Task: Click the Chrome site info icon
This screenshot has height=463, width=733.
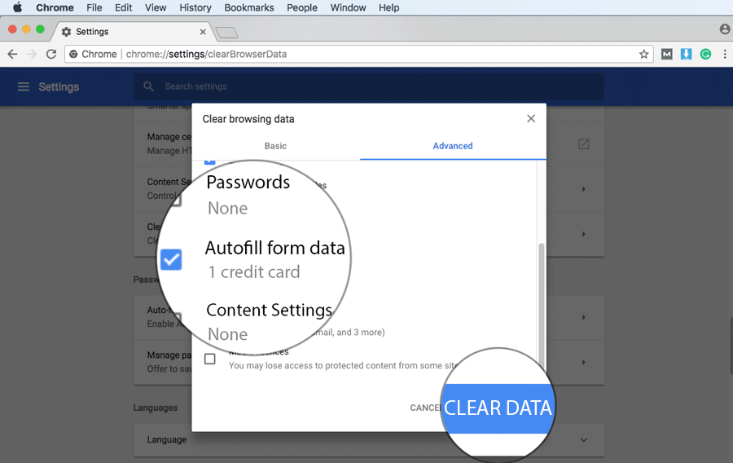Action: click(x=73, y=55)
